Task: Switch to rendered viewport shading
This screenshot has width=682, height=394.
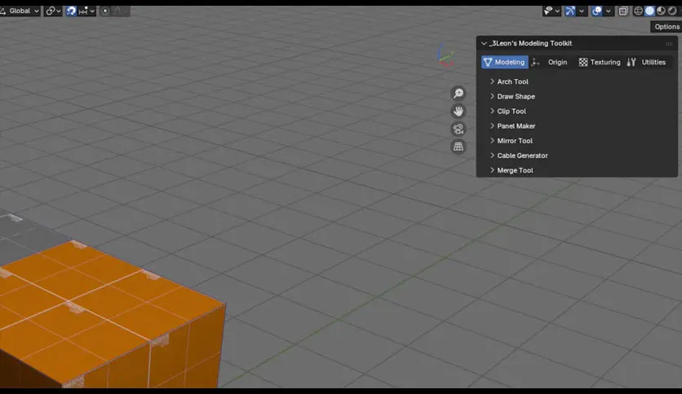Action: tap(672, 11)
